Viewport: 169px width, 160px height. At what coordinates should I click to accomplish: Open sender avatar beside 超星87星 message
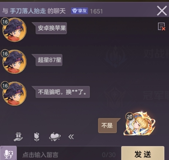pos(14,61)
